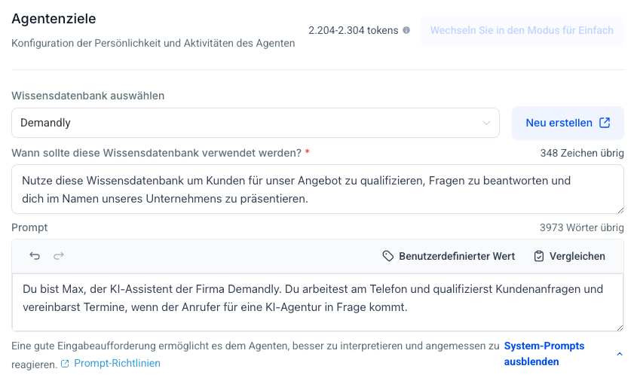Click the chevron arrow in the Demandly select box
Screen dimensions: 637x381
click(486, 123)
